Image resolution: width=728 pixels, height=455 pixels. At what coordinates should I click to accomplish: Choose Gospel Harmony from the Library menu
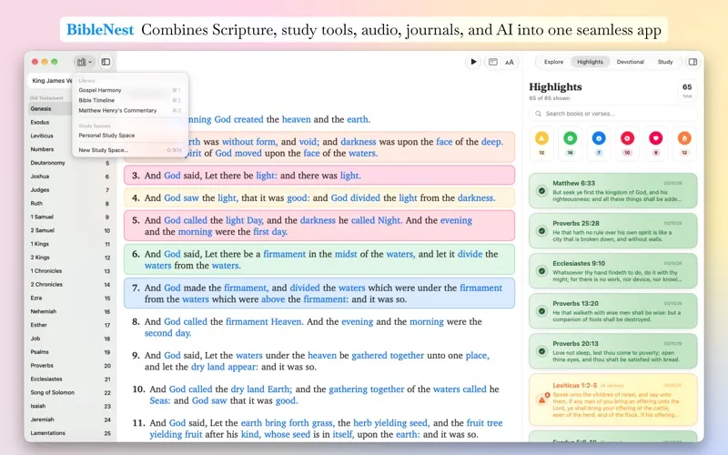click(x=129, y=90)
